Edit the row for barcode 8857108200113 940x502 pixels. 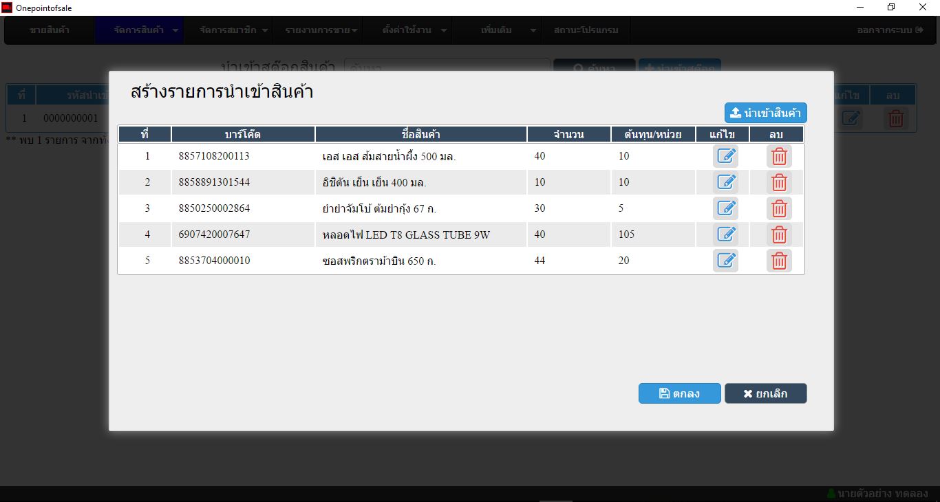coord(725,156)
